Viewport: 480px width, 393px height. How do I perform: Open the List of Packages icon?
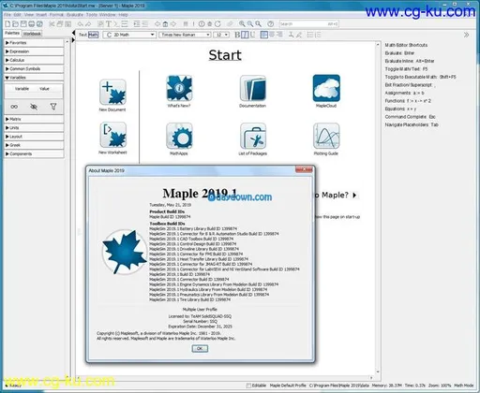point(253,136)
